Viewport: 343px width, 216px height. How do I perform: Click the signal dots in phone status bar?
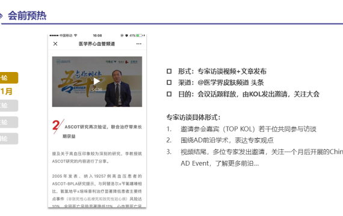pyautogui.click(x=54, y=35)
